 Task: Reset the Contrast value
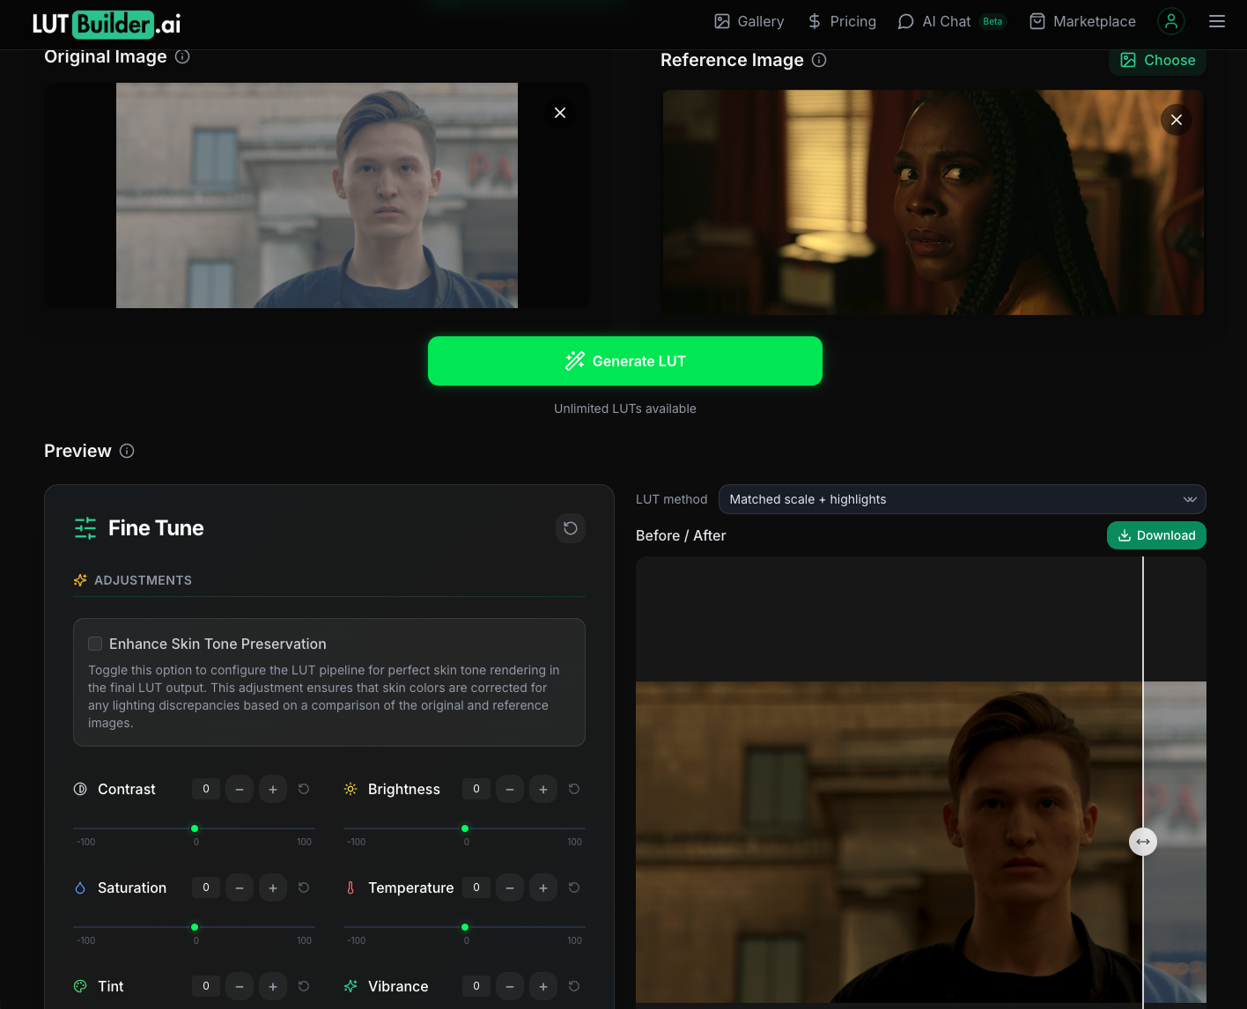coord(304,789)
